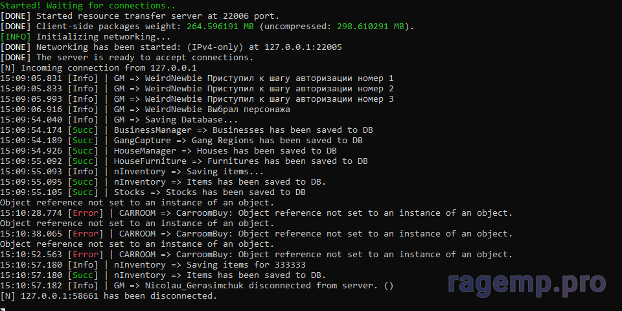Click "The server is ready to accept connections" line
The width and height of the screenshot is (622, 311).
pos(144,57)
